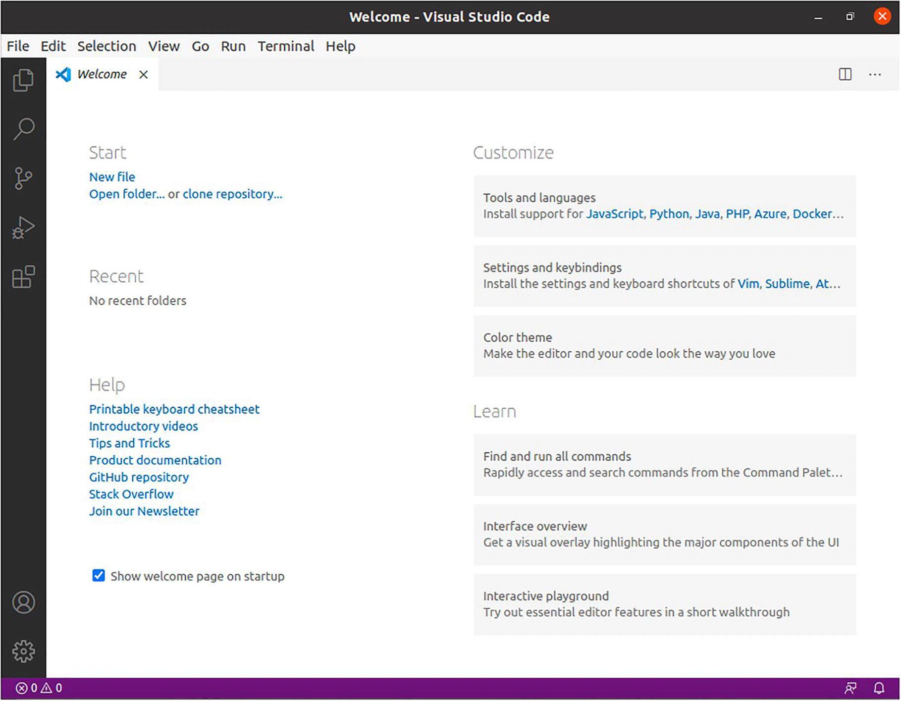Open the Manage gear icon
The image size is (901, 701).
[x=23, y=651]
